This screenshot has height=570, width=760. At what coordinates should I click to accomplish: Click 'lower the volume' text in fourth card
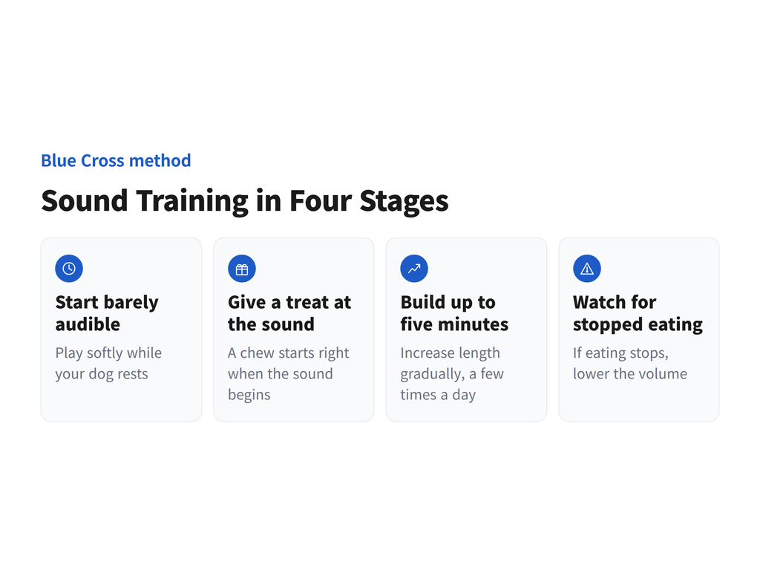click(x=630, y=374)
